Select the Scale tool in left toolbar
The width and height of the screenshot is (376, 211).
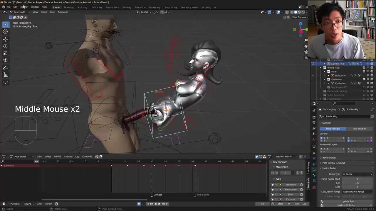point(5,53)
